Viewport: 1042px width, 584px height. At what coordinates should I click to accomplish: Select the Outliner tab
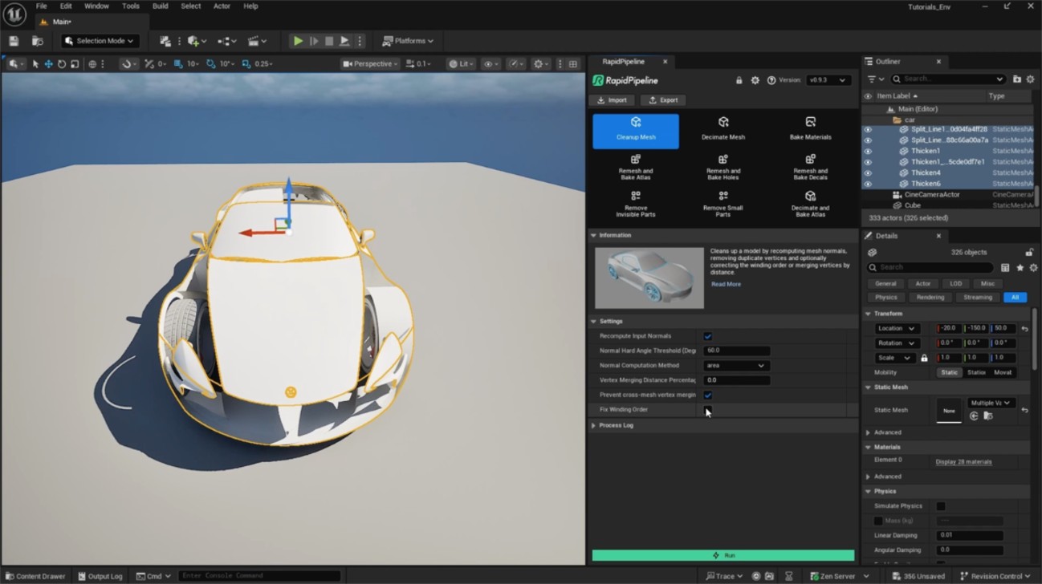pos(887,62)
